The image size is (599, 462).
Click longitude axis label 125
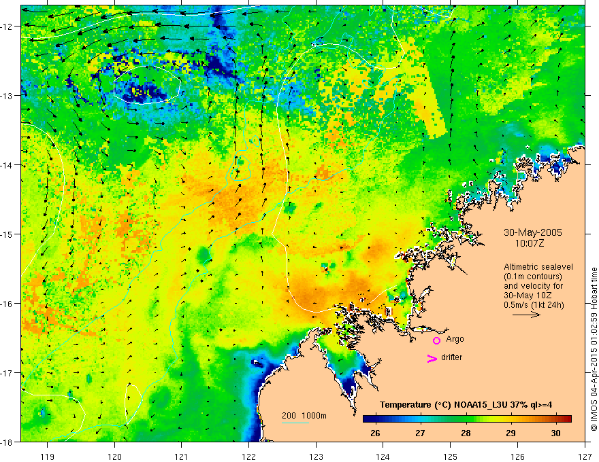(x=451, y=457)
